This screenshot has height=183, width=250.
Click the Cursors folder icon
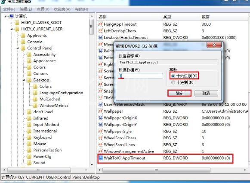tap(29, 74)
